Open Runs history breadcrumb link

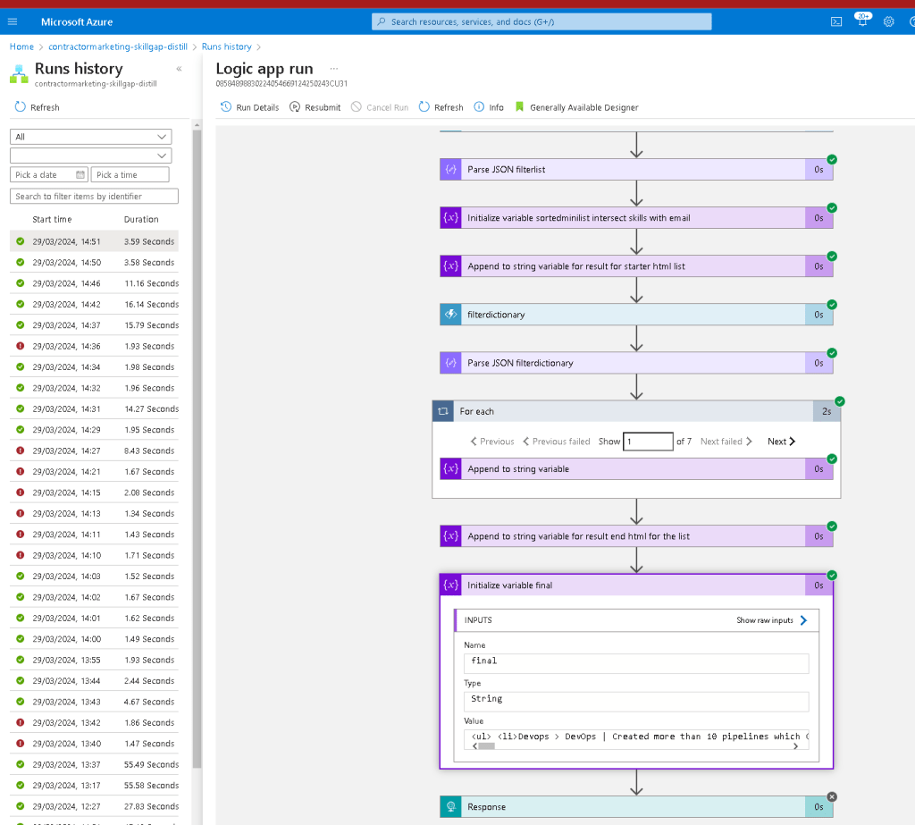[226, 46]
